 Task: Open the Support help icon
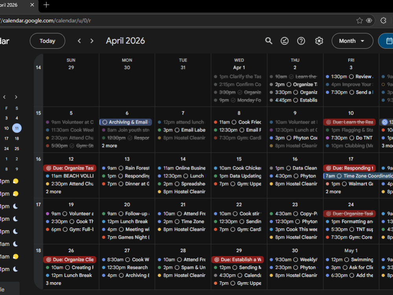click(301, 41)
